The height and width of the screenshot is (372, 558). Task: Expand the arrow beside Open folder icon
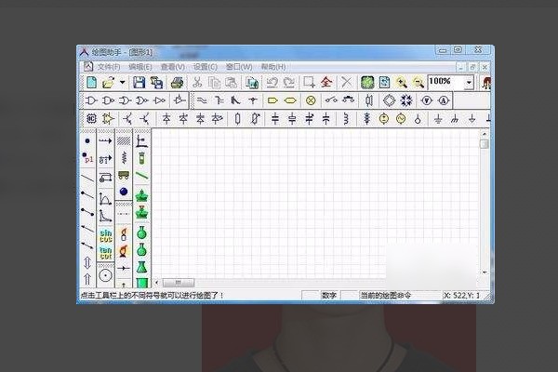122,83
